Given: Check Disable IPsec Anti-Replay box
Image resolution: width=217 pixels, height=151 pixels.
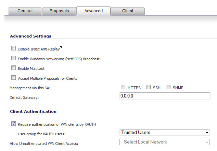Looking at the screenshot, I should tap(13, 48).
